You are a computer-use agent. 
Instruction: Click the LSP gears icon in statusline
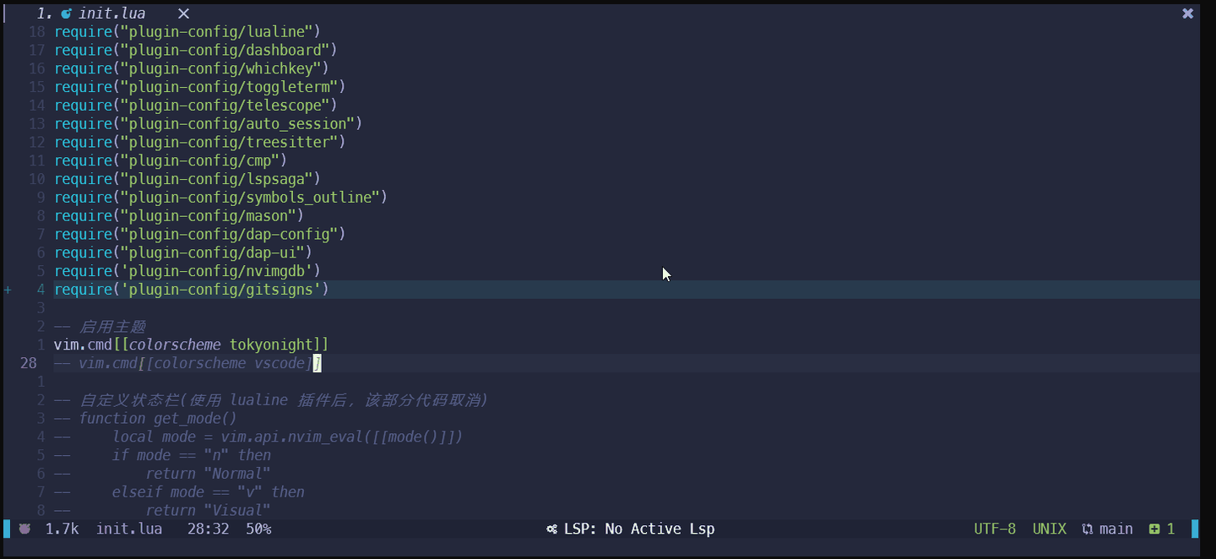(x=551, y=529)
